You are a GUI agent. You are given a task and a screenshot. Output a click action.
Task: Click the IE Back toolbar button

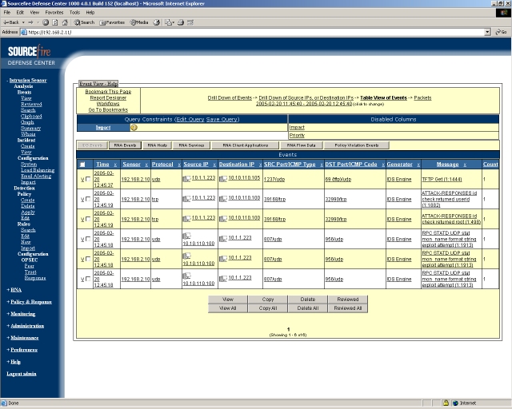coord(11,22)
